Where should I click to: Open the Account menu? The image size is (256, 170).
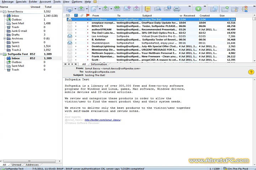point(45,2)
